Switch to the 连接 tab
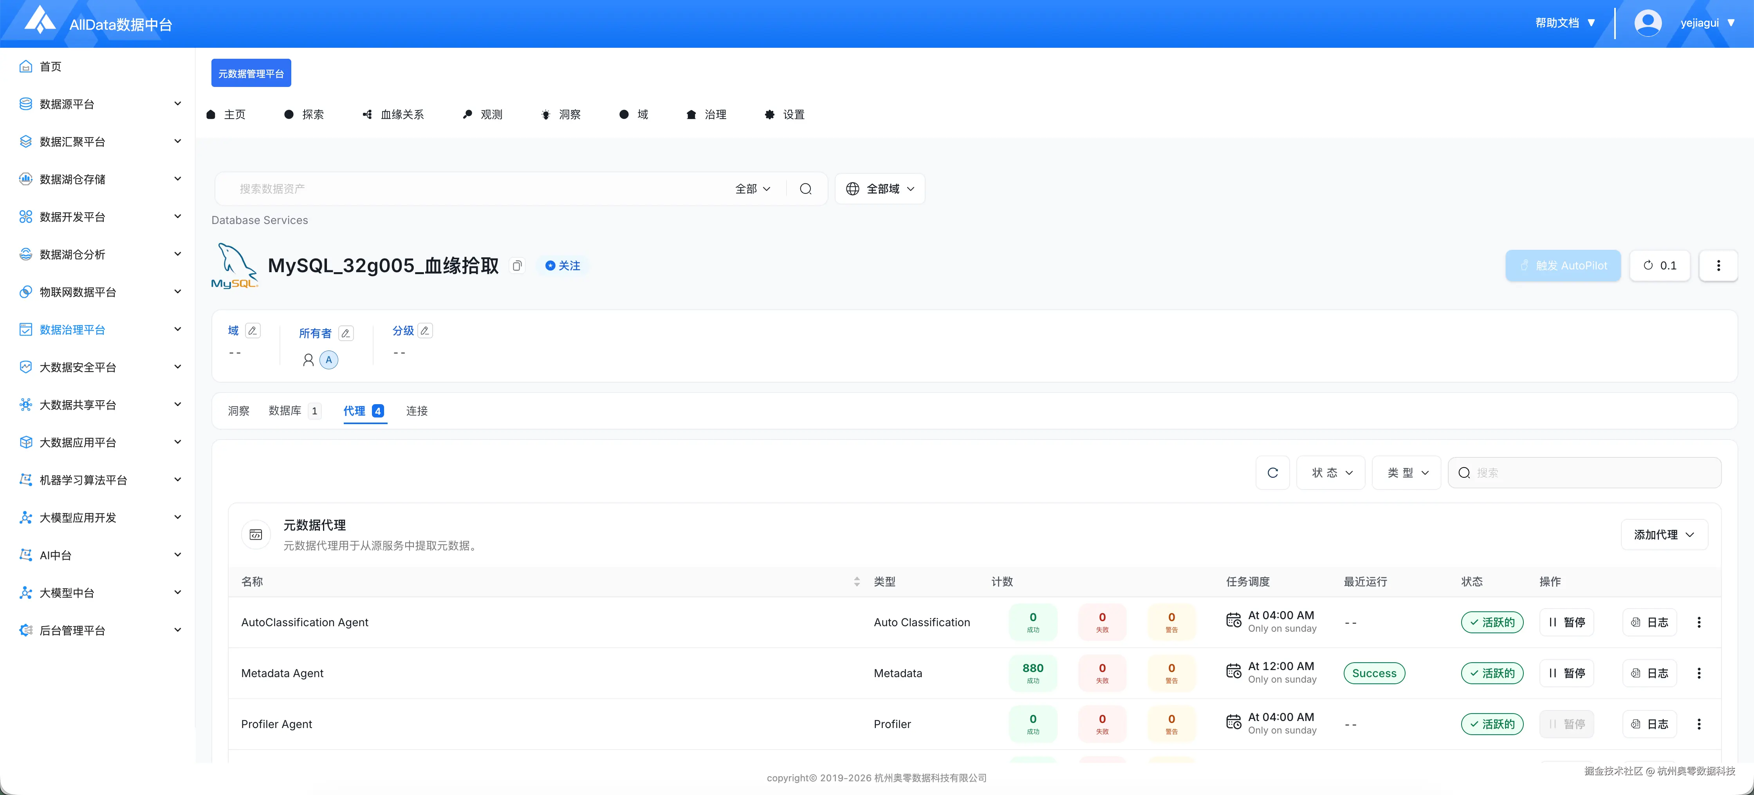Viewport: 1754px width, 795px height. [417, 411]
